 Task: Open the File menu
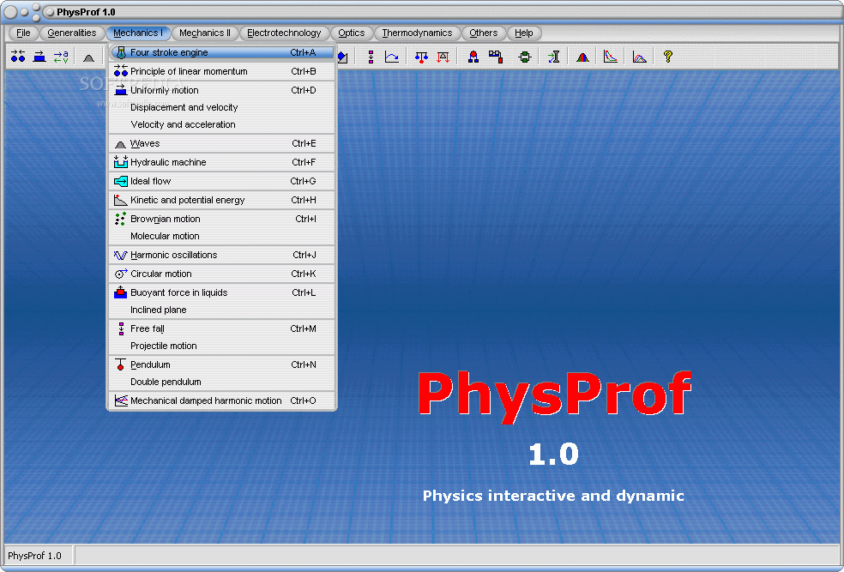[x=23, y=33]
